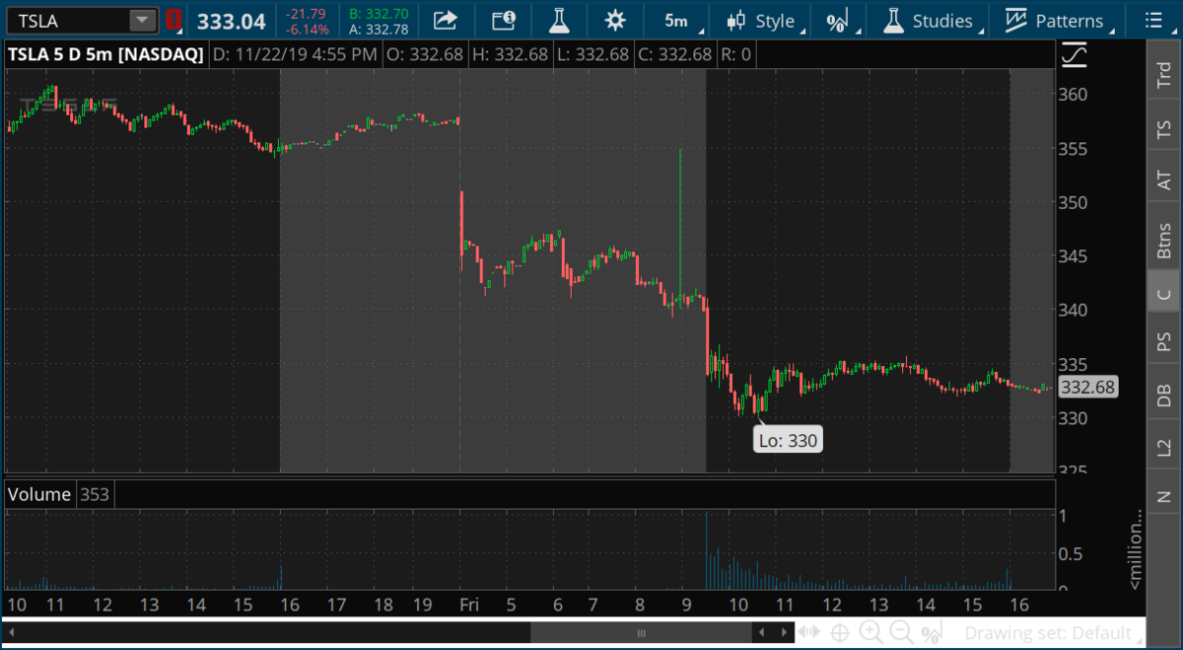The width and height of the screenshot is (1183, 650).
Task: Click the Volume study label
Action: pos(39,494)
